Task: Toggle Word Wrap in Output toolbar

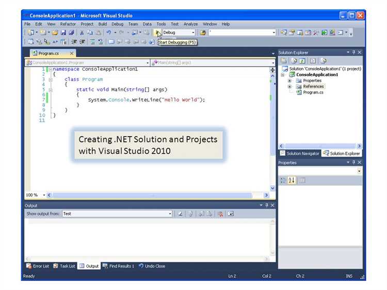Action: coord(231,214)
